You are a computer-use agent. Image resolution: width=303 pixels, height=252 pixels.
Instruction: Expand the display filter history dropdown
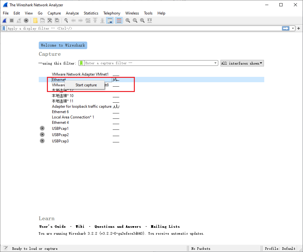click(x=293, y=28)
